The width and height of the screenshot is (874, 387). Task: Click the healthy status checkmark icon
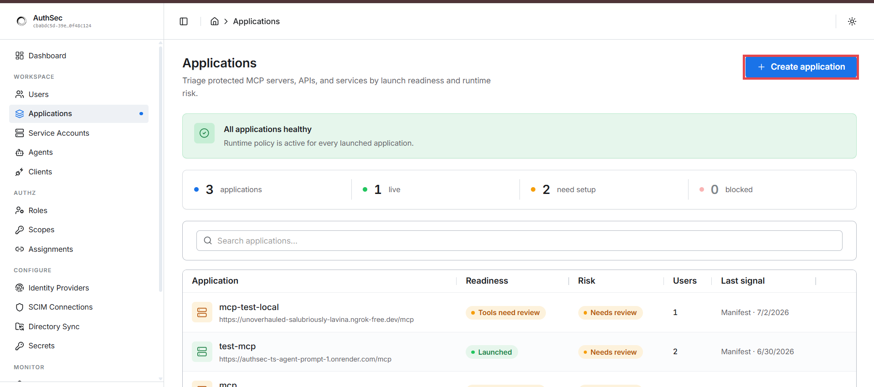click(204, 133)
